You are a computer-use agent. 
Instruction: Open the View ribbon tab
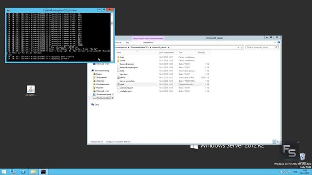coord(127,43)
